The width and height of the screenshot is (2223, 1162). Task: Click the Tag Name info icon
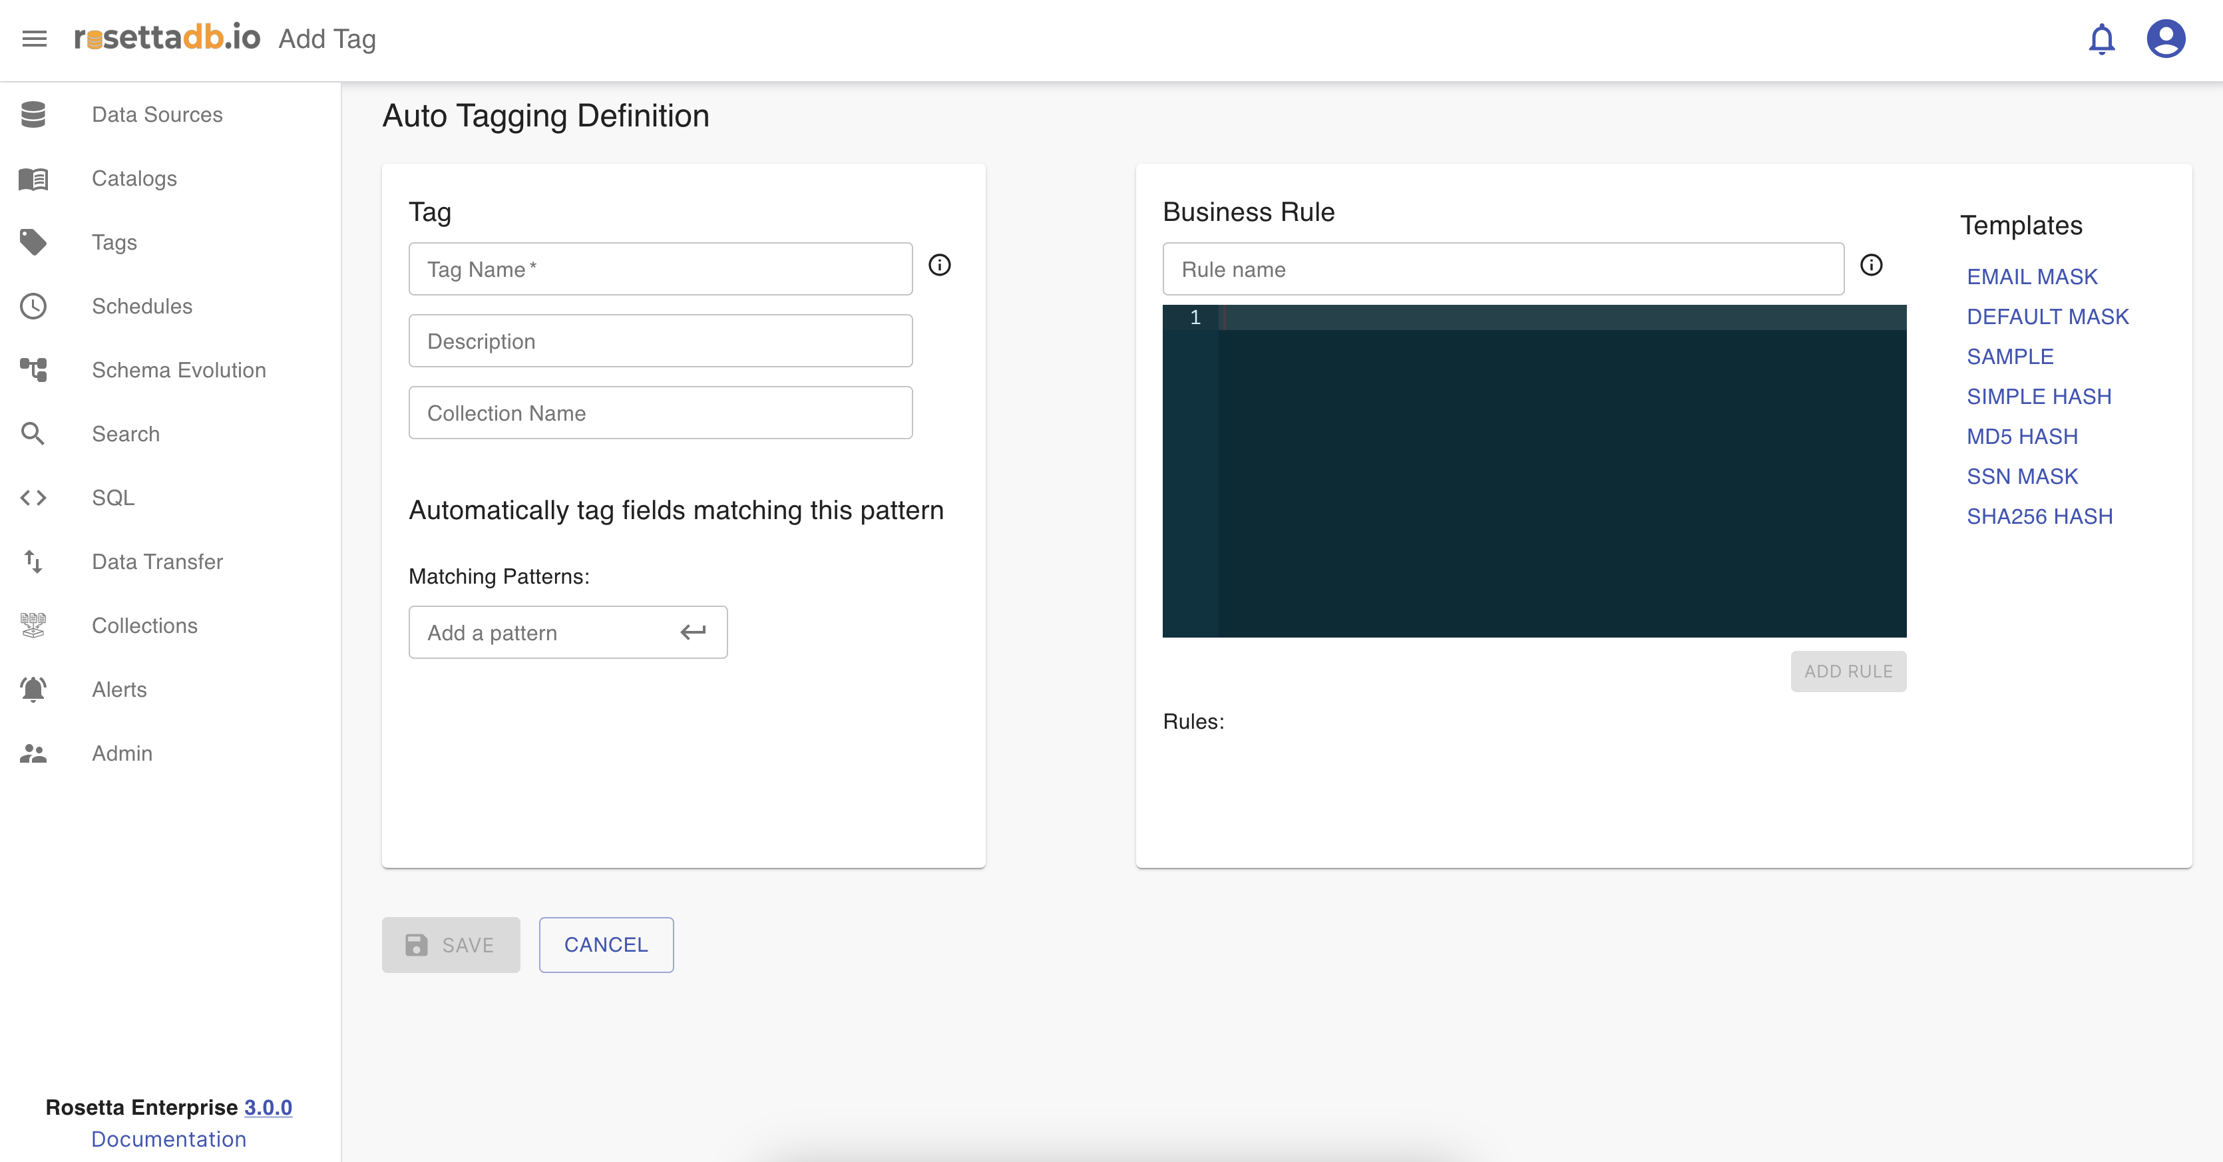click(939, 266)
